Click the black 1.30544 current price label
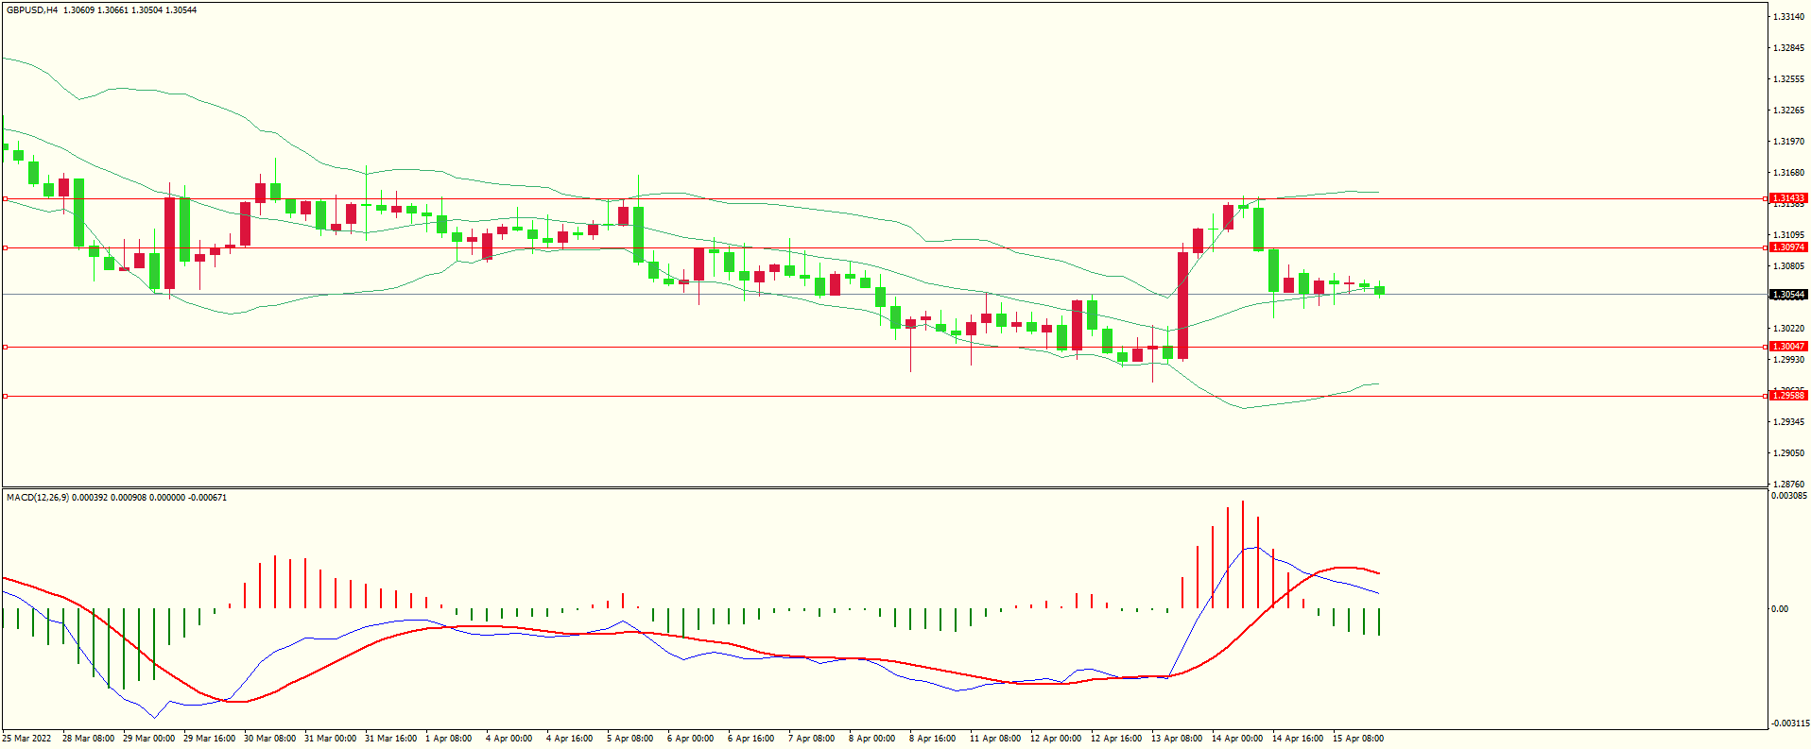Image resolution: width=1811 pixels, height=749 pixels. (x=1788, y=295)
